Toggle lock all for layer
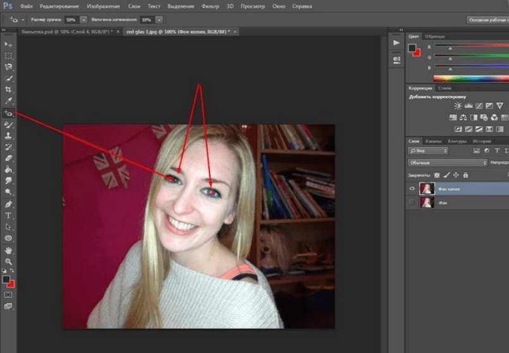Image resolution: width=509 pixels, height=353 pixels. point(466,175)
